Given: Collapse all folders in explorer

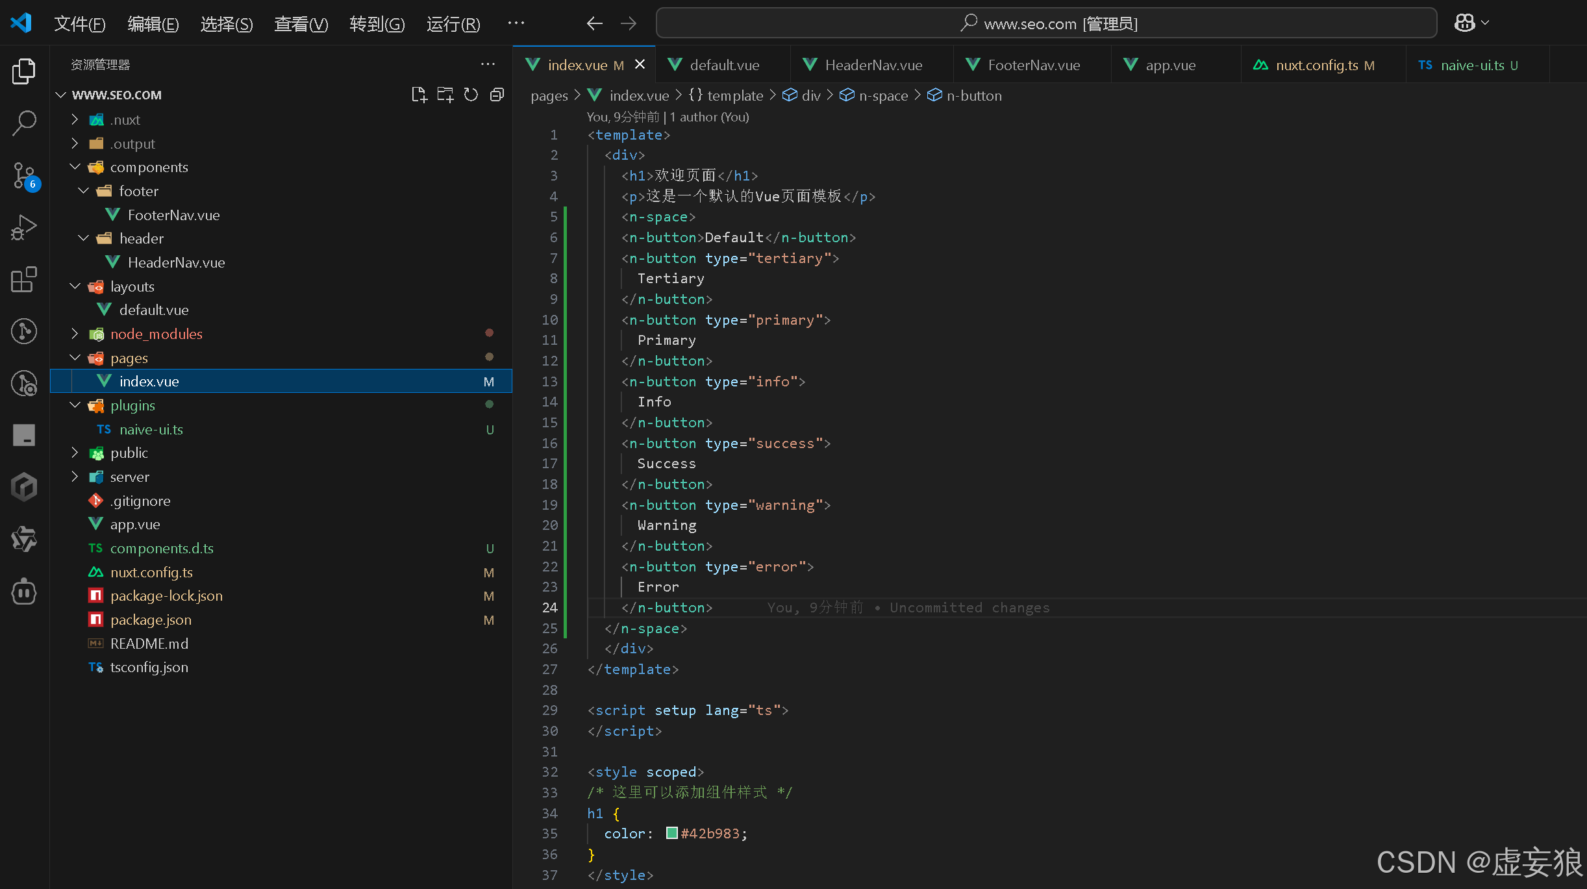Looking at the screenshot, I should [497, 95].
